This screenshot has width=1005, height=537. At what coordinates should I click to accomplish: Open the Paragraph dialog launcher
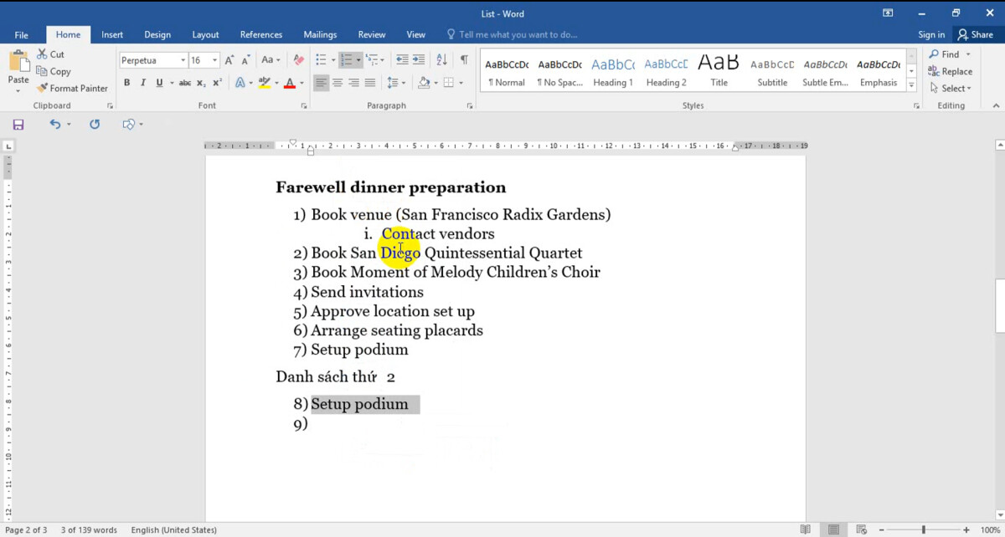(470, 106)
